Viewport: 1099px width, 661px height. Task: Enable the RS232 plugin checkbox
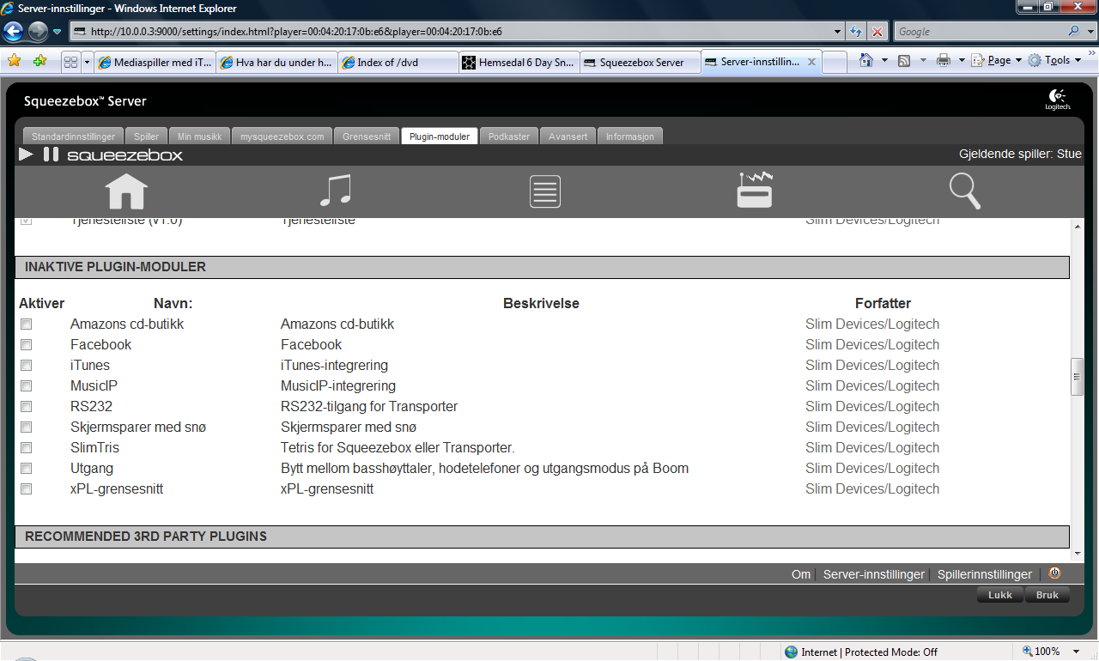(27, 407)
